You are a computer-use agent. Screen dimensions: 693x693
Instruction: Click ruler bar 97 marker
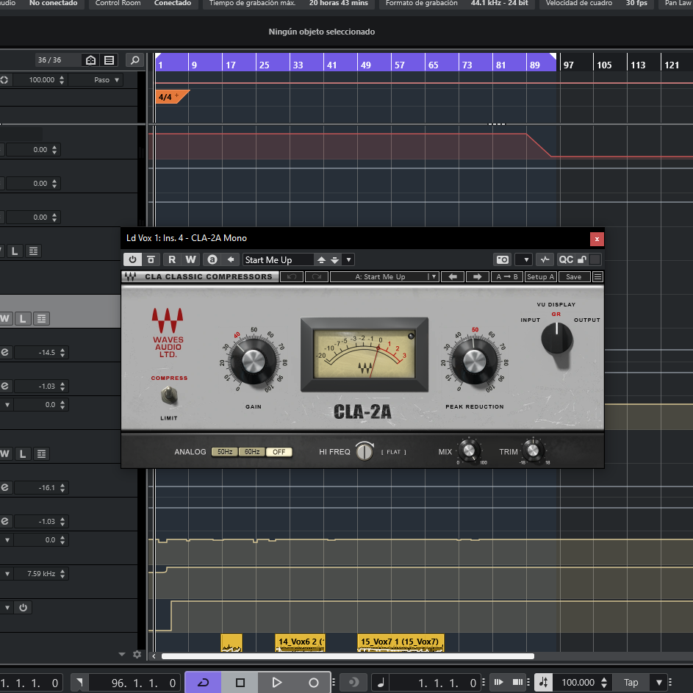click(x=568, y=65)
